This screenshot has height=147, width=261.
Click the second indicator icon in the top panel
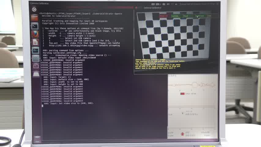[x=158, y=4]
